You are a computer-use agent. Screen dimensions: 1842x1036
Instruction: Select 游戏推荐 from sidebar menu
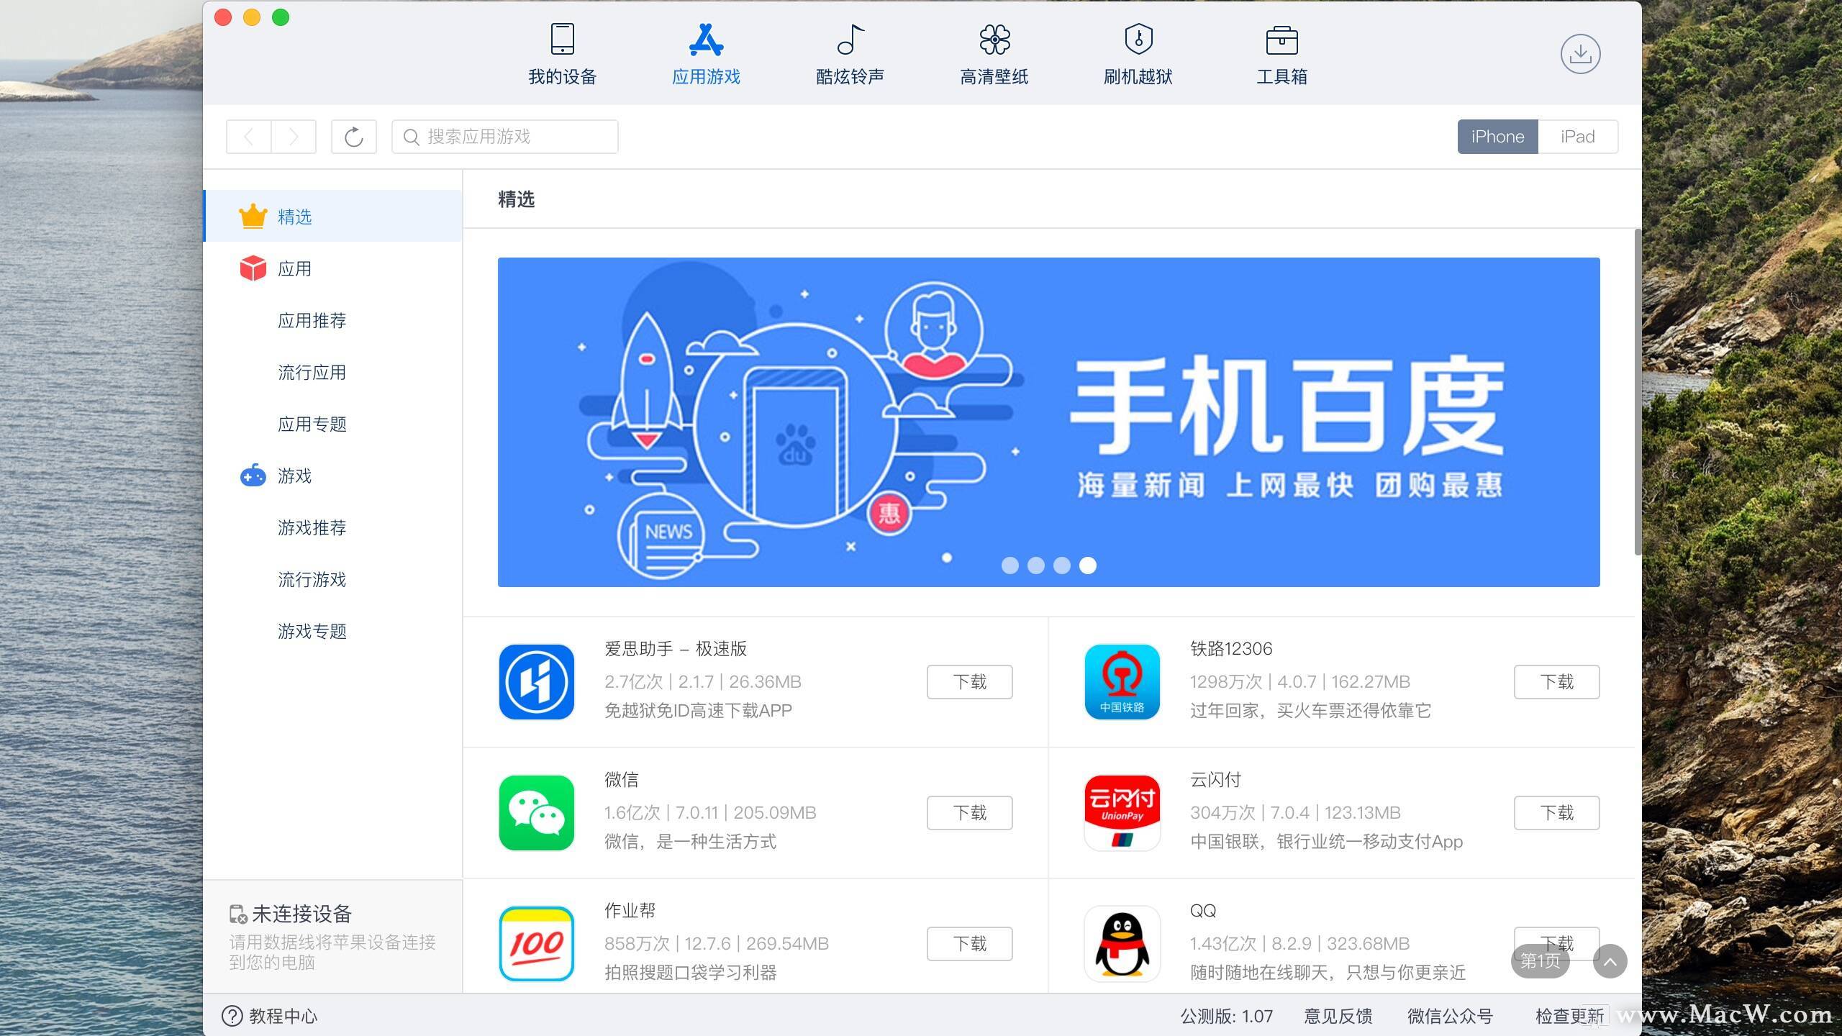pyautogui.click(x=312, y=527)
